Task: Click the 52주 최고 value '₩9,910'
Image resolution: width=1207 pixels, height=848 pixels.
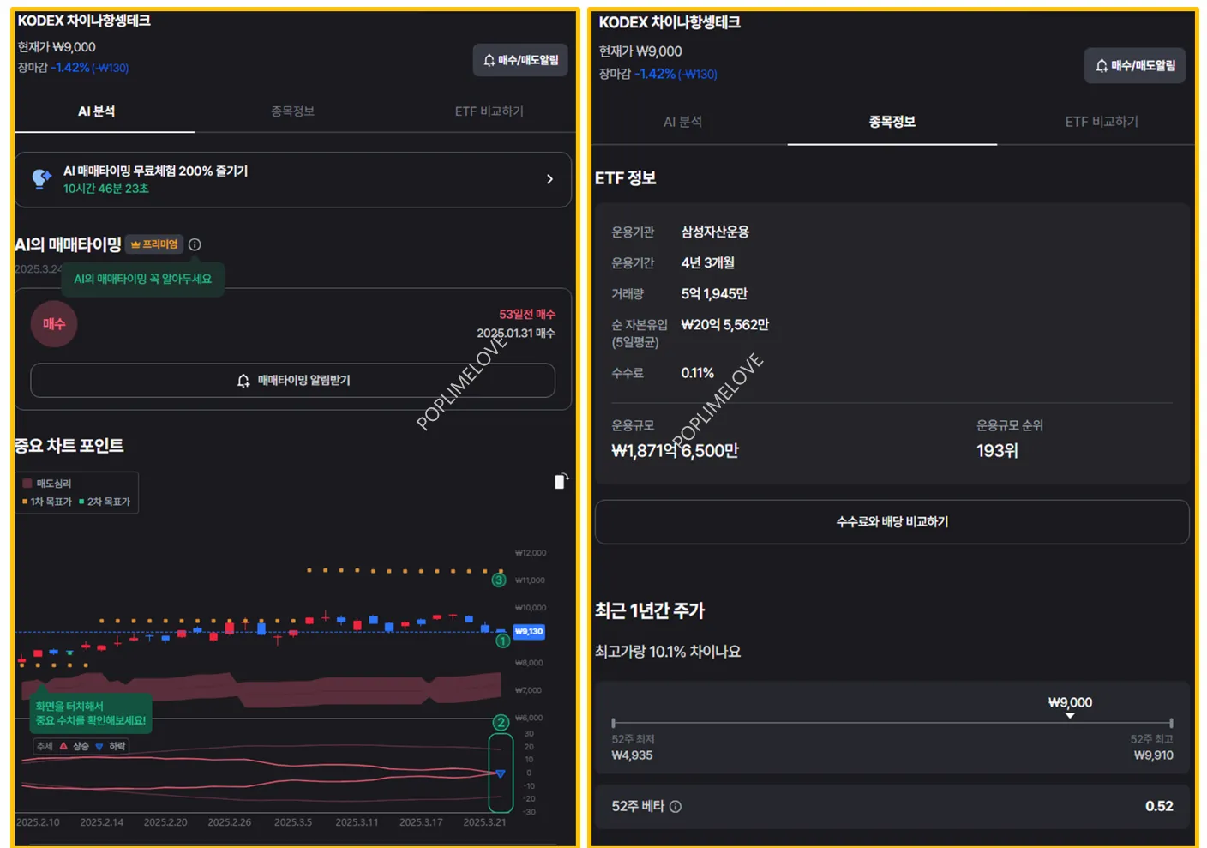Action: click(1153, 755)
